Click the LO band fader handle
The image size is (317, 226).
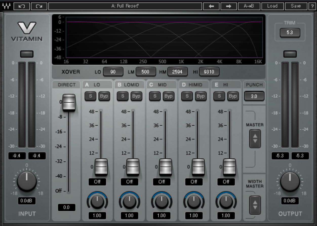click(101, 167)
